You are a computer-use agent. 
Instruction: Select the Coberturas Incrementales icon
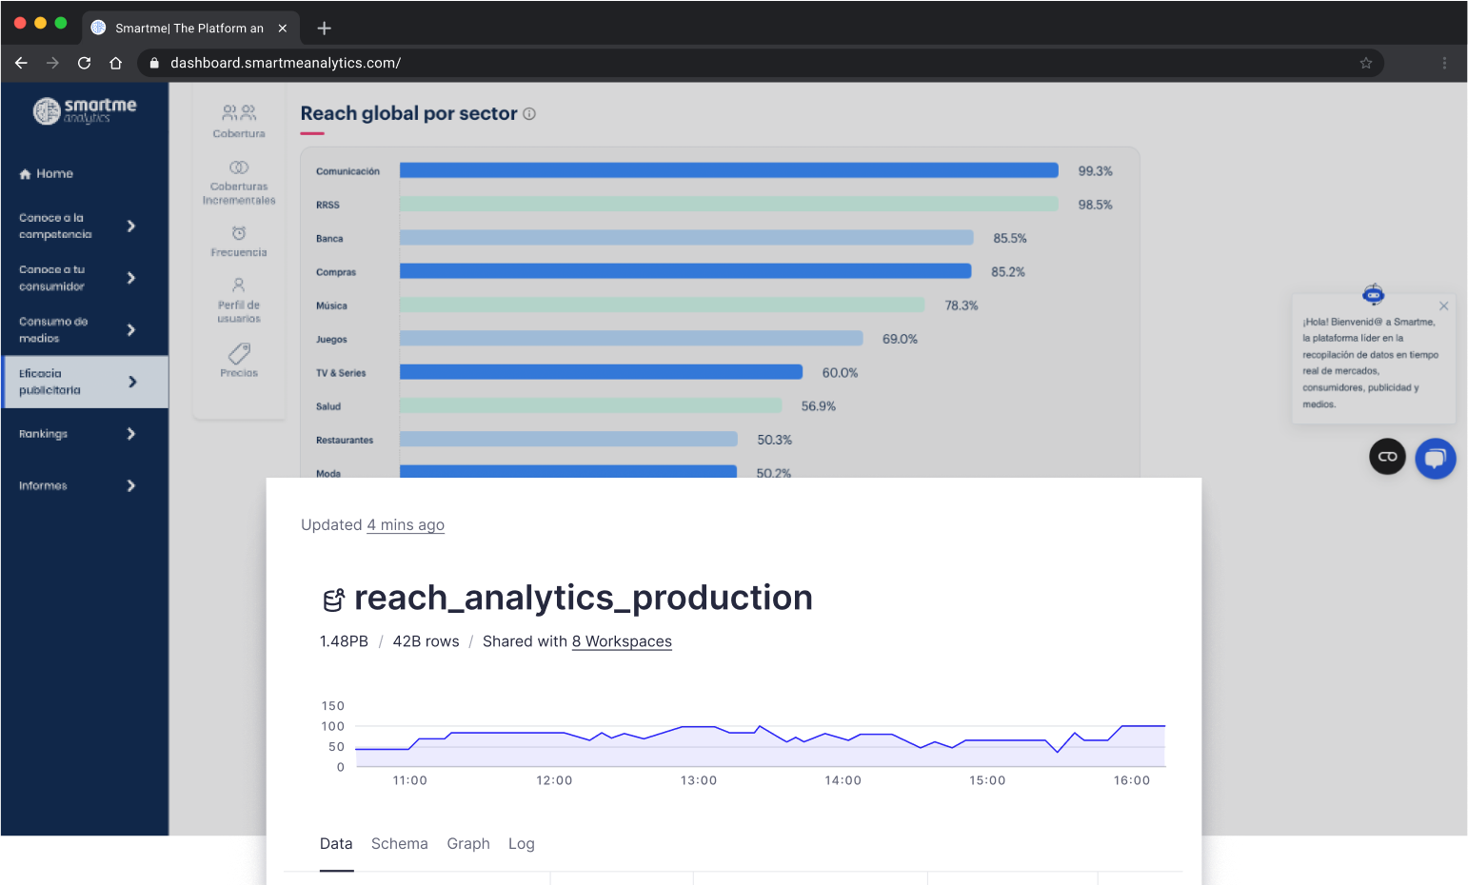click(239, 167)
